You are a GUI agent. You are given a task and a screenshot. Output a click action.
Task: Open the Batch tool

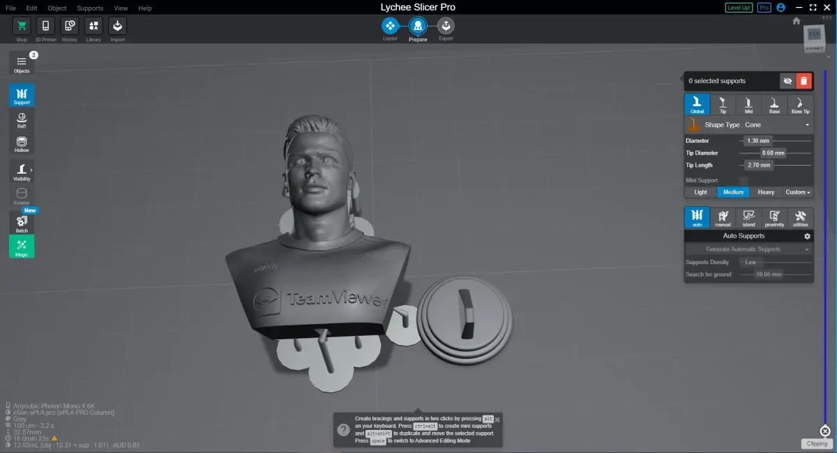(x=22, y=222)
